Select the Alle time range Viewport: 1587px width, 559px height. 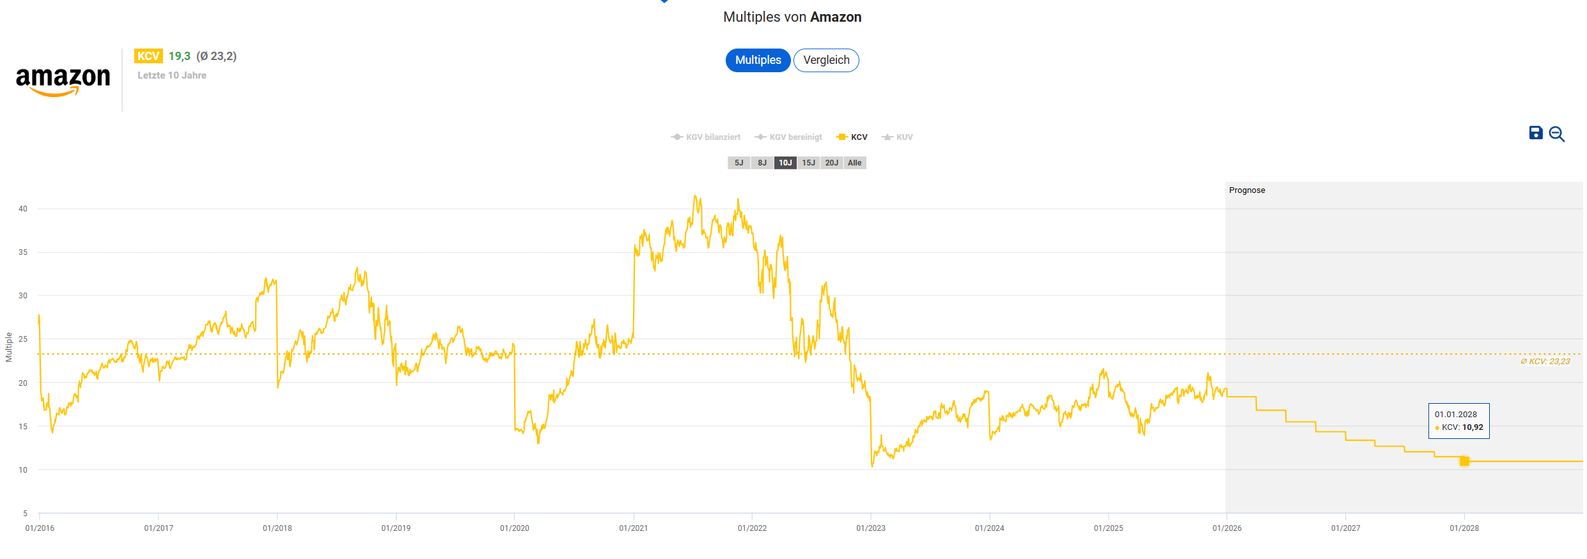click(x=855, y=163)
